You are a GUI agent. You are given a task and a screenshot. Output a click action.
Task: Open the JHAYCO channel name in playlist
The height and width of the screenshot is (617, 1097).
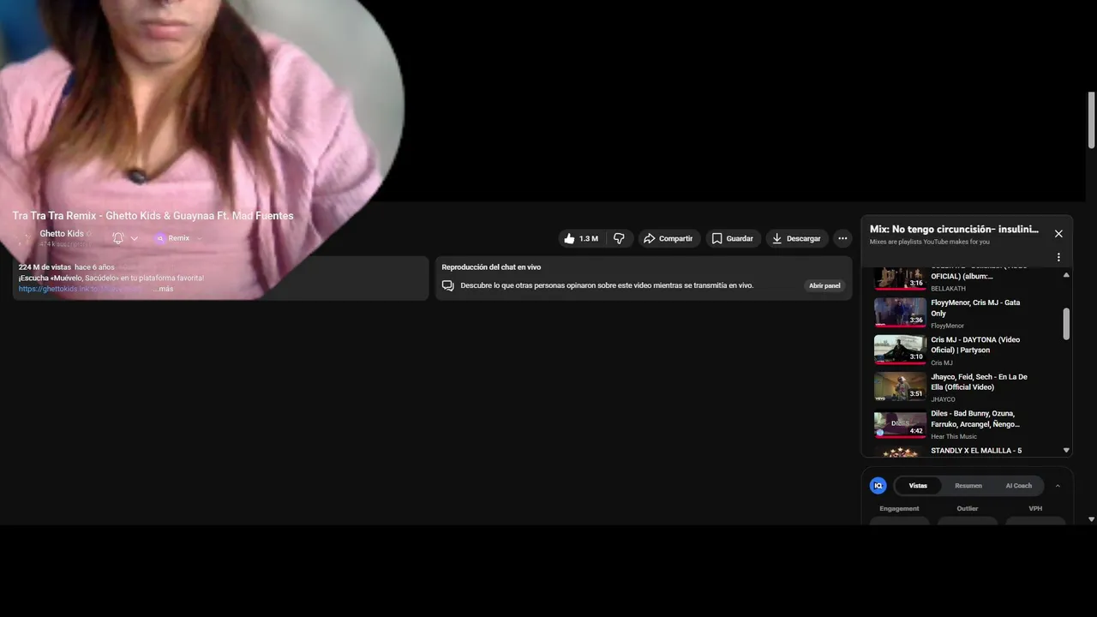coord(943,399)
